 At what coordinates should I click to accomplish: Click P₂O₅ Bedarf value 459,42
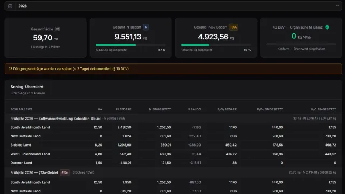click(231, 145)
